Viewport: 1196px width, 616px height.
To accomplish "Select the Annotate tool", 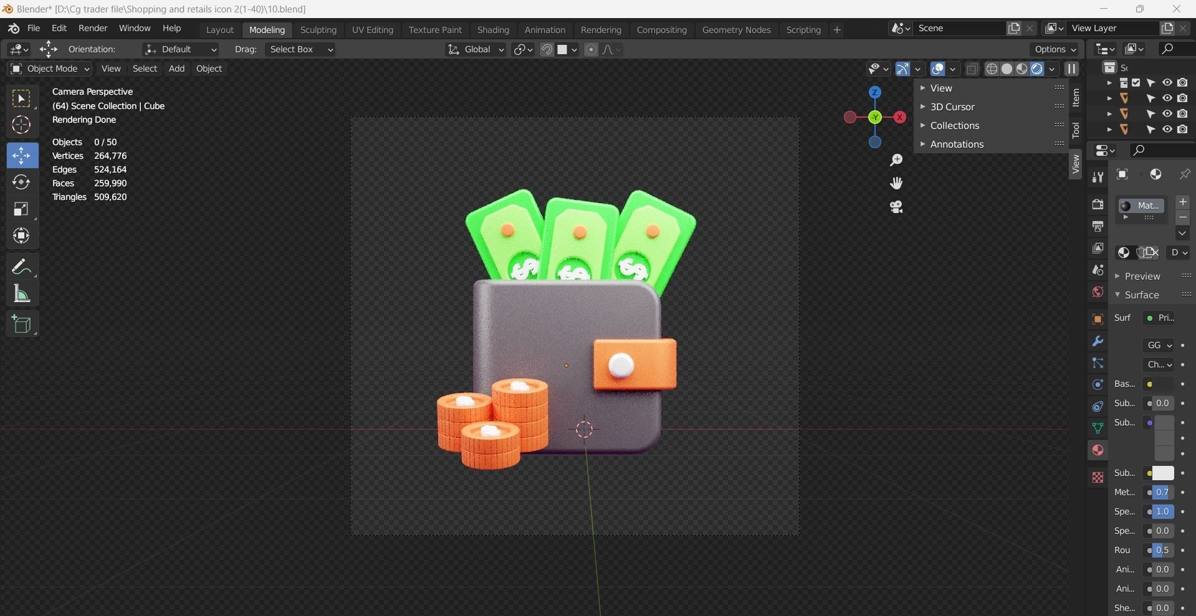I will pyautogui.click(x=21, y=267).
